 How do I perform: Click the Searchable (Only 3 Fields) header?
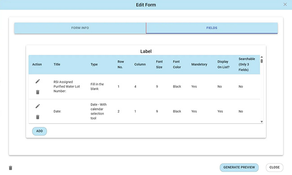click(247, 64)
